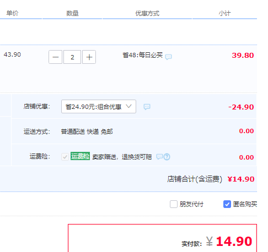Screen dimensions: 268x252
Task: Toggle the 运费险 checkbox
Action: point(65,157)
